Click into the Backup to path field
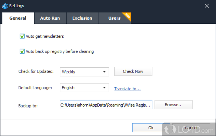The width and height of the screenshot is (216, 136). click(106, 105)
